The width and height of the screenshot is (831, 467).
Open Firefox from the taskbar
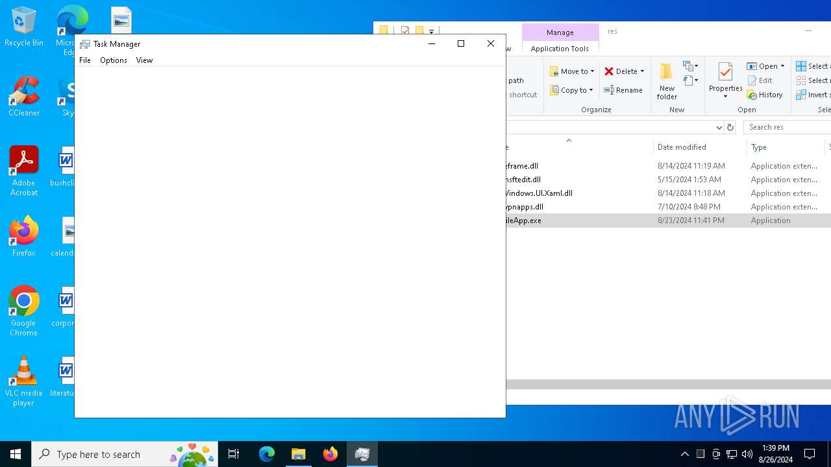(x=330, y=454)
